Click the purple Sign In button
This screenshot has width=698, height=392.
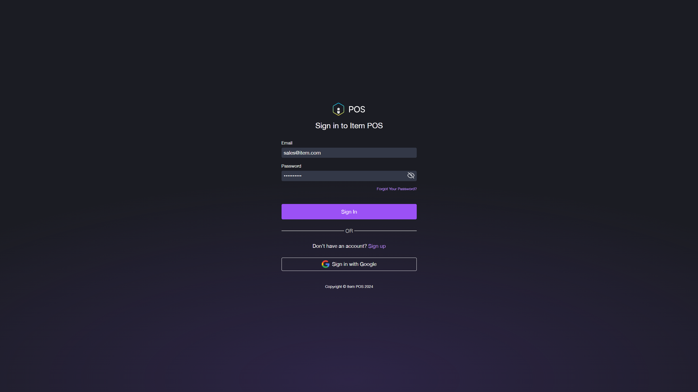[x=349, y=212]
